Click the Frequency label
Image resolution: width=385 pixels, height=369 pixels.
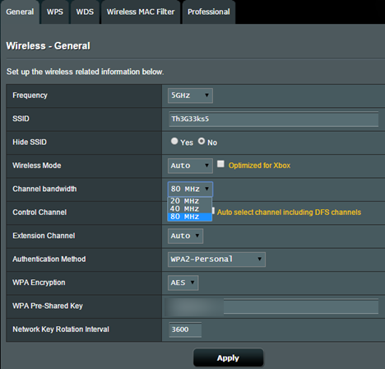coord(30,96)
